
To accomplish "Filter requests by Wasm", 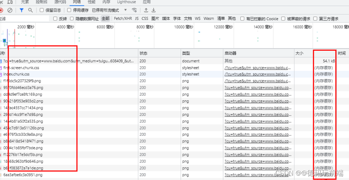I will (209, 18).
